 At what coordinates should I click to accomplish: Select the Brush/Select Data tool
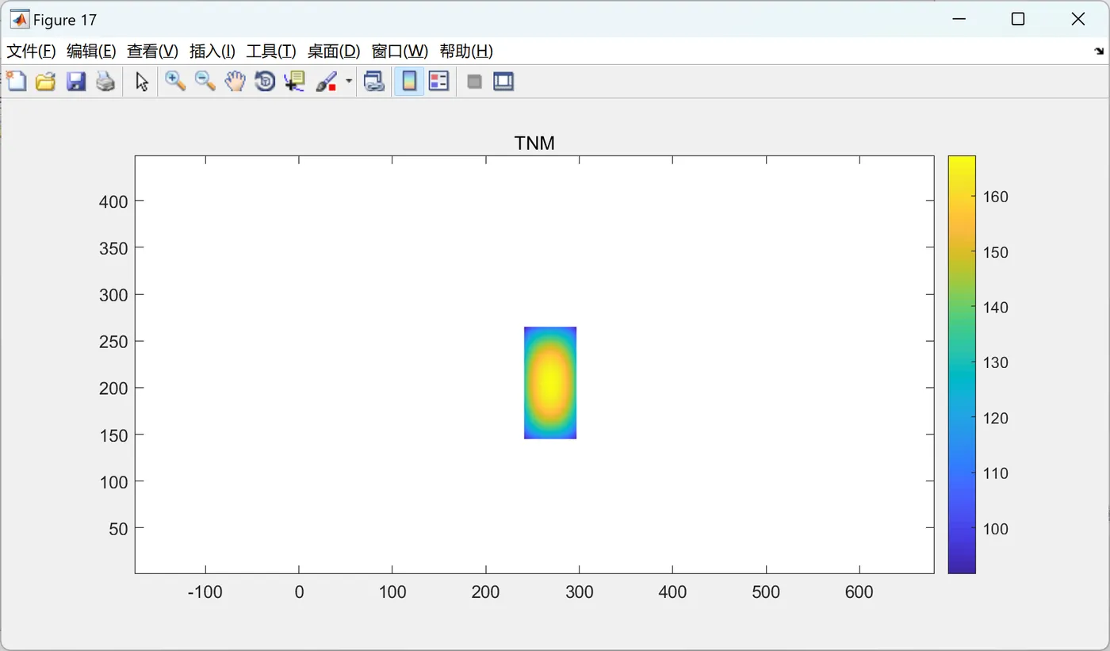tap(327, 81)
